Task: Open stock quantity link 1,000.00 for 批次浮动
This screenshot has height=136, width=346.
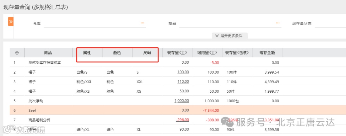Action: pos(182,101)
